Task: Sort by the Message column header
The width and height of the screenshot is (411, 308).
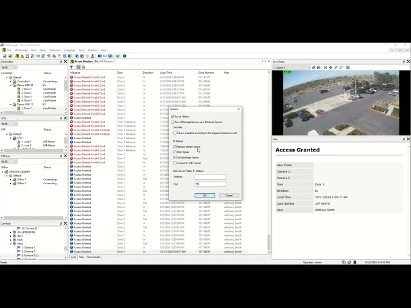Action: coord(75,73)
